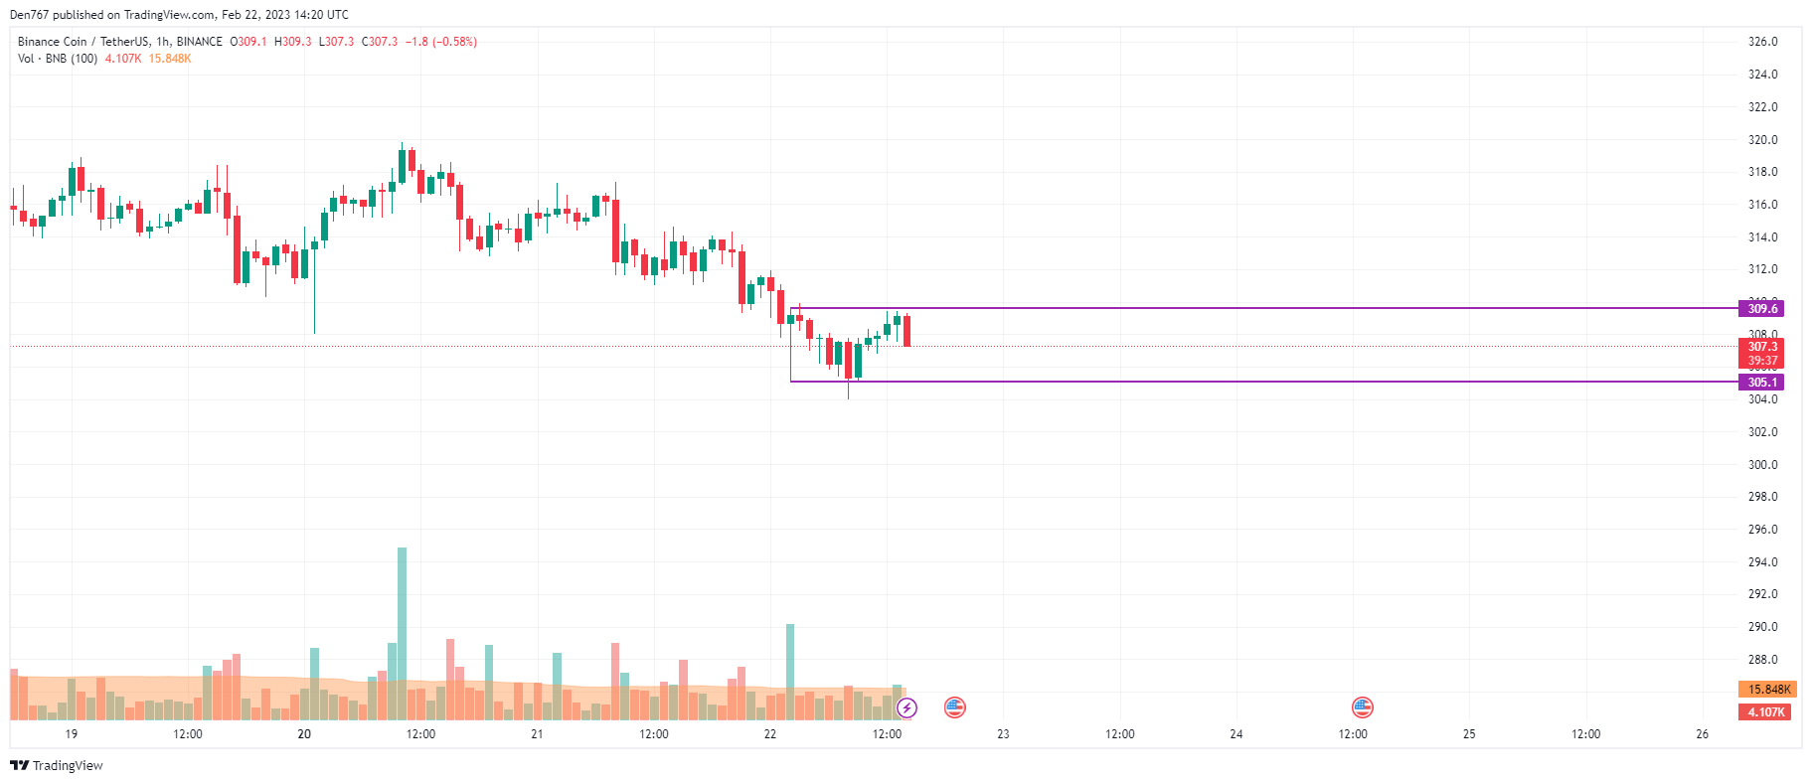
Task: Click the TradingView text link at bottom
Action: (x=68, y=765)
